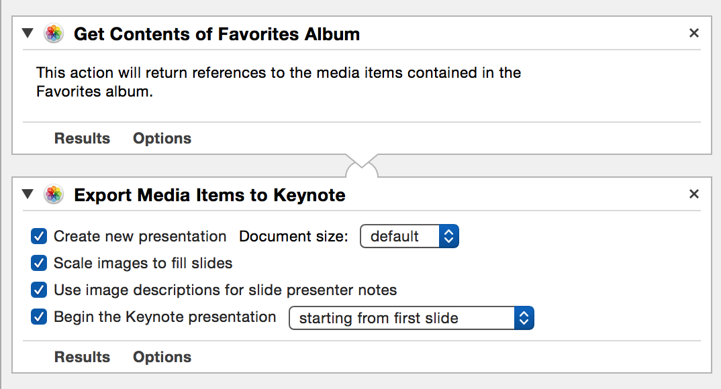Uncheck Create new presentation
Image resolution: width=721 pixels, height=389 pixels.
[39, 237]
